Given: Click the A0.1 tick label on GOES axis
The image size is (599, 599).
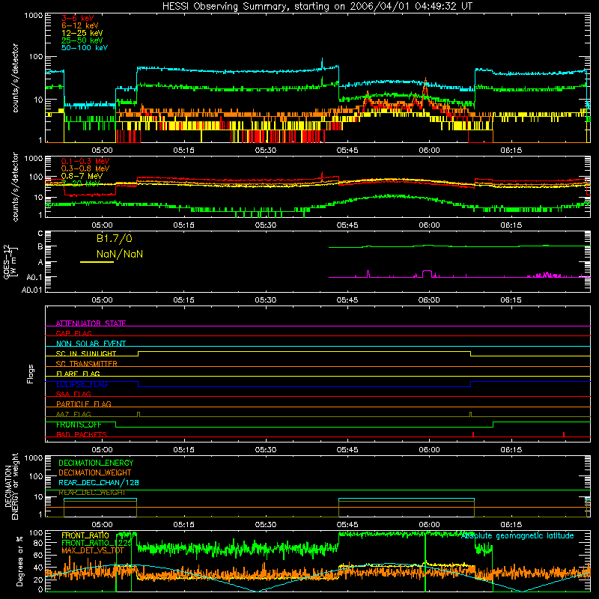Looking at the screenshot, I should coord(34,276).
